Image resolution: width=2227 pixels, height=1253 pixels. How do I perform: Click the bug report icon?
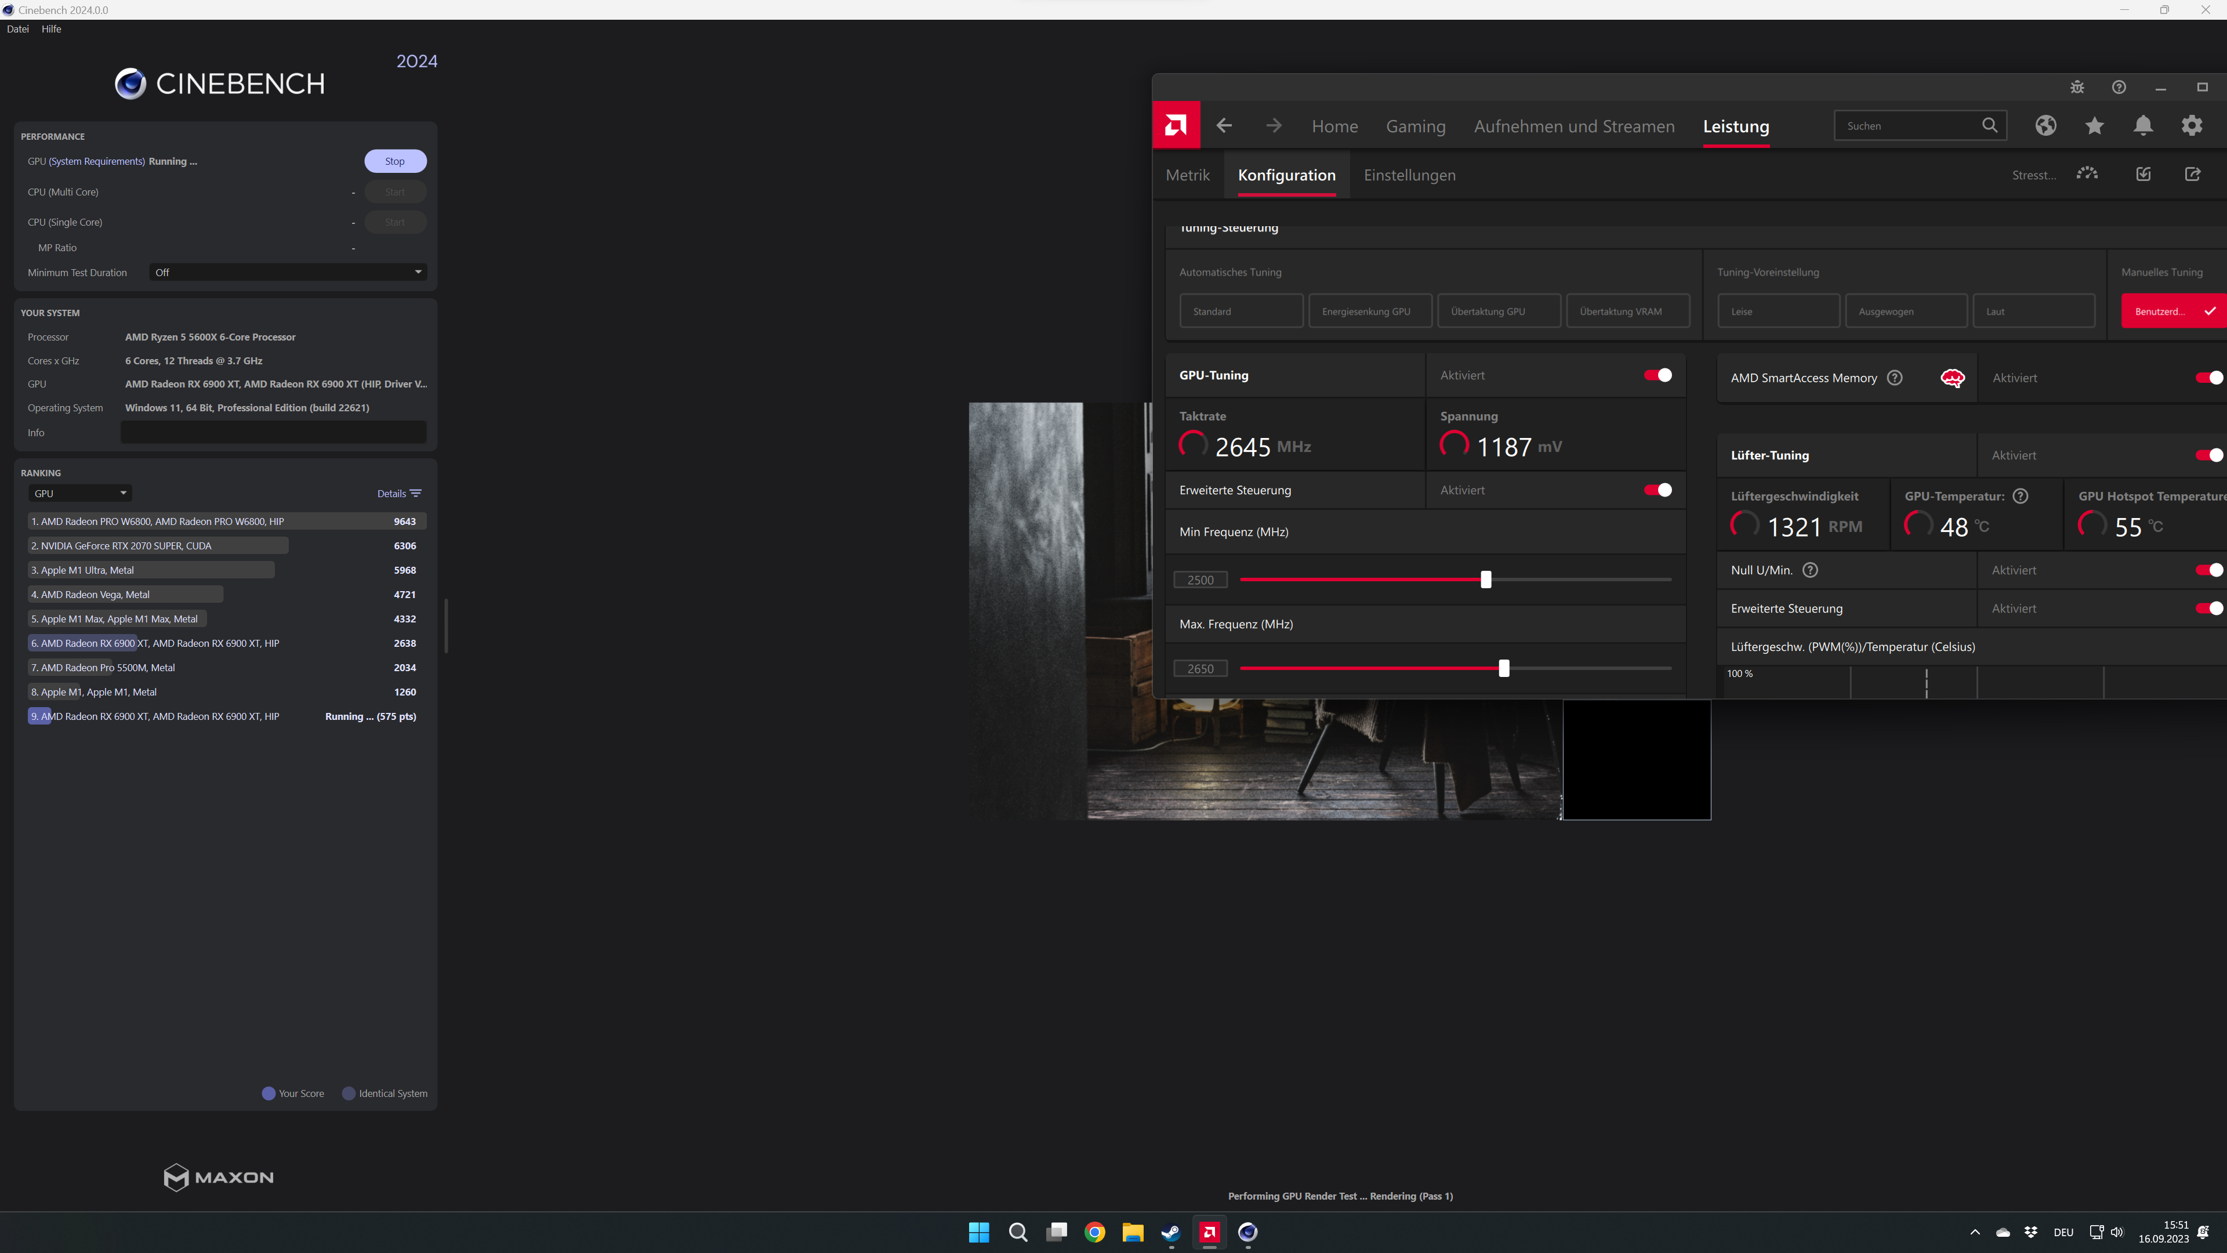click(2077, 88)
